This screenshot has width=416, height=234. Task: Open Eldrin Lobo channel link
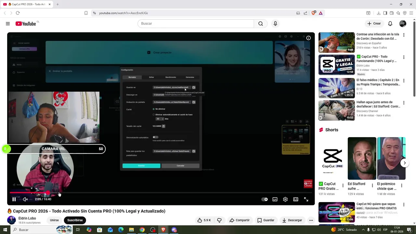click(27, 218)
